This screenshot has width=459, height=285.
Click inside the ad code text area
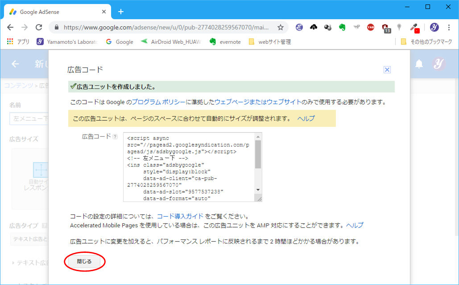(x=189, y=167)
